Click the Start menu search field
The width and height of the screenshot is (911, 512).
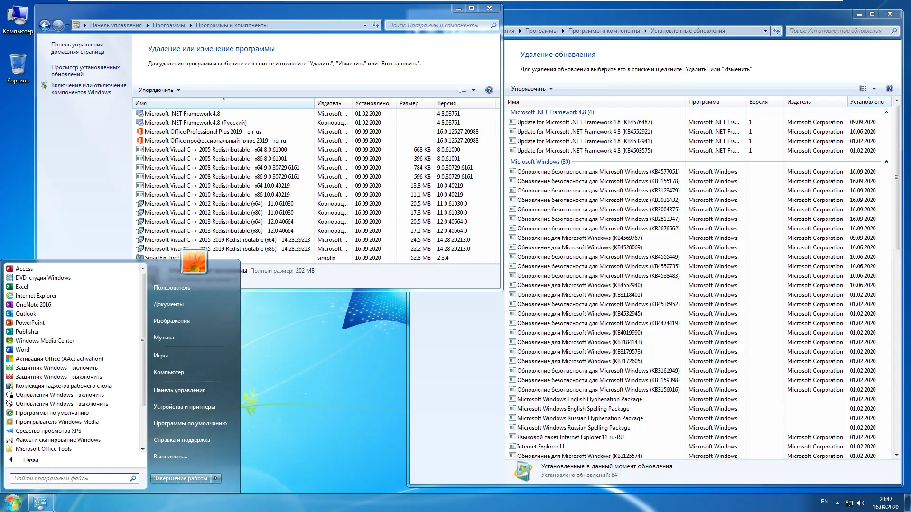(70, 478)
